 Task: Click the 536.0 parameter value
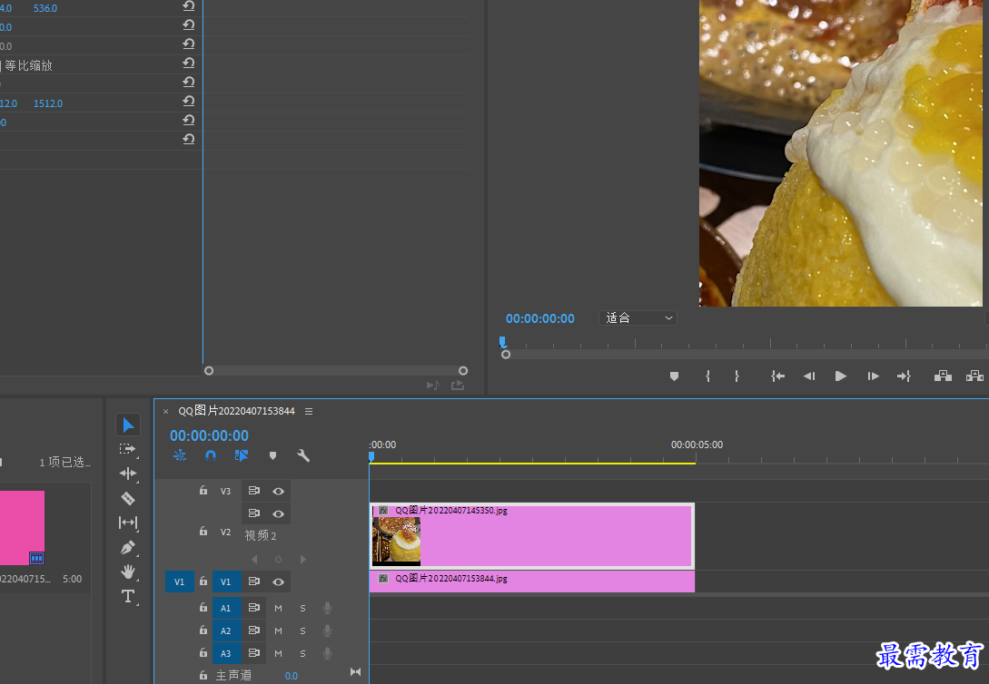(x=45, y=8)
